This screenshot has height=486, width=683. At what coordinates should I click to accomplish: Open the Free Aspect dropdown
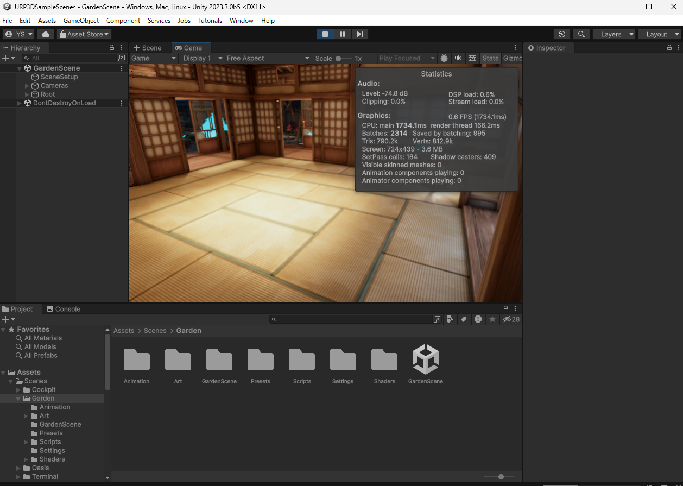(x=268, y=58)
